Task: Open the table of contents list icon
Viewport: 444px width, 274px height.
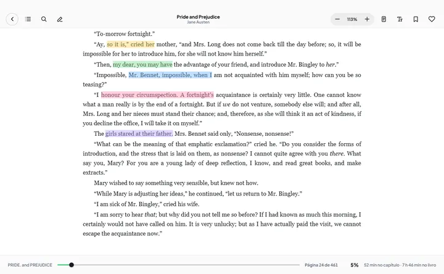Action: 28,19
